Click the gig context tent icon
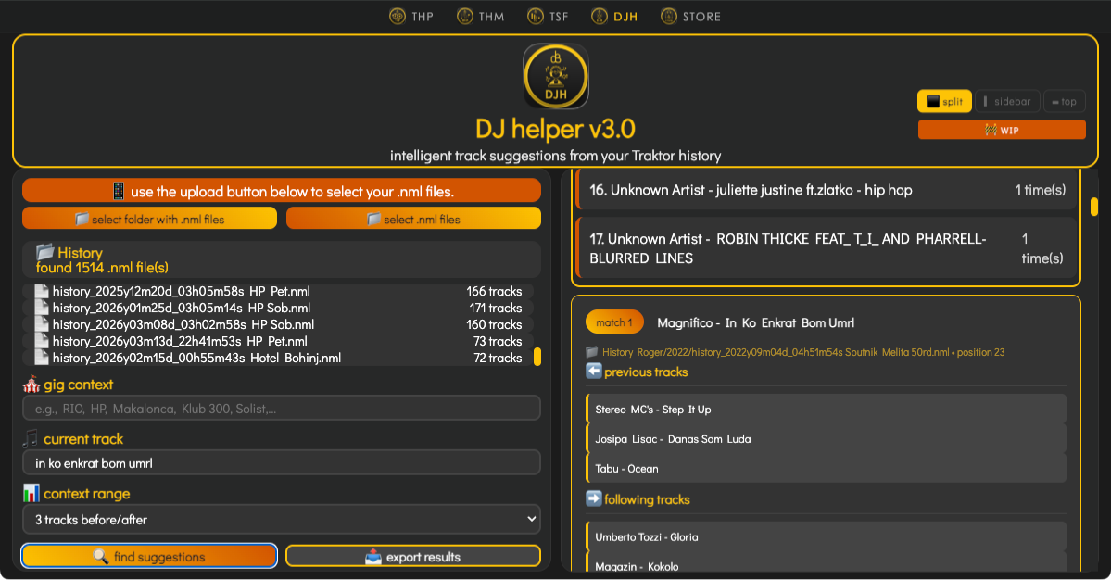Image resolution: width=1111 pixels, height=580 pixels. coord(32,384)
